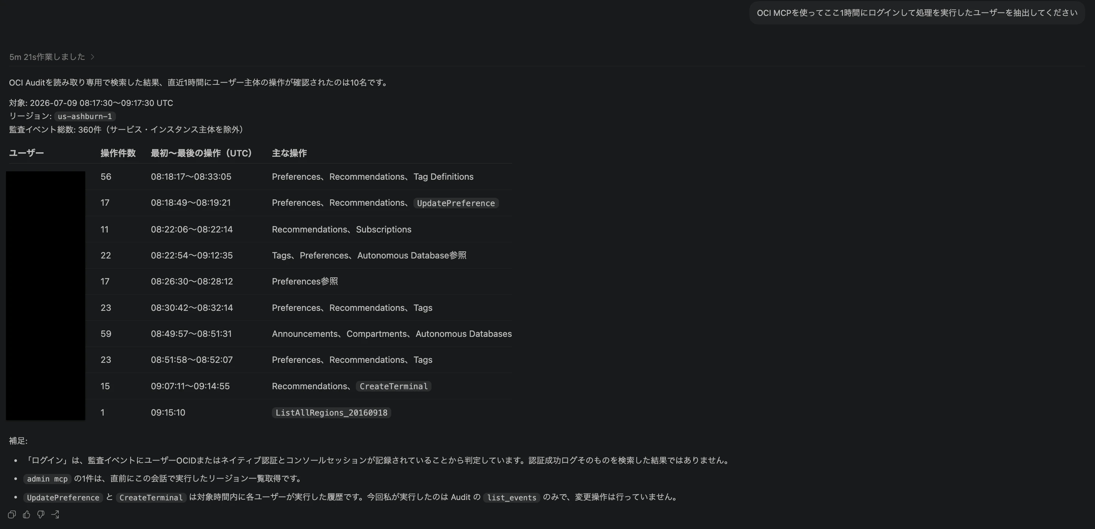
Task: Give the response a thumbs up
Action: coord(26,515)
